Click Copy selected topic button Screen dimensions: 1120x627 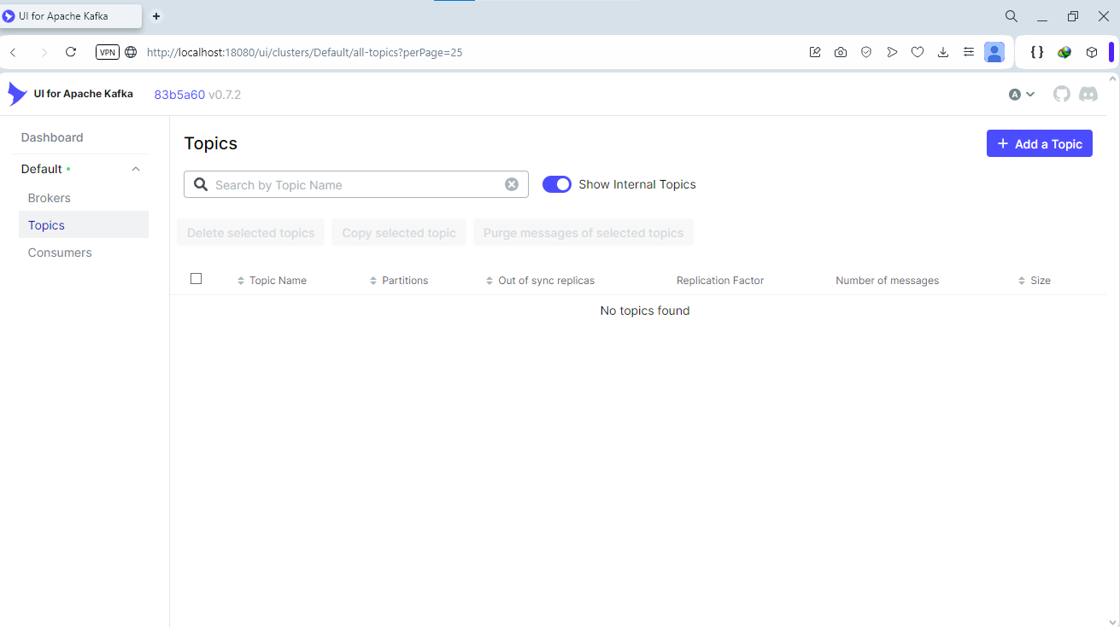pos(399,233)
